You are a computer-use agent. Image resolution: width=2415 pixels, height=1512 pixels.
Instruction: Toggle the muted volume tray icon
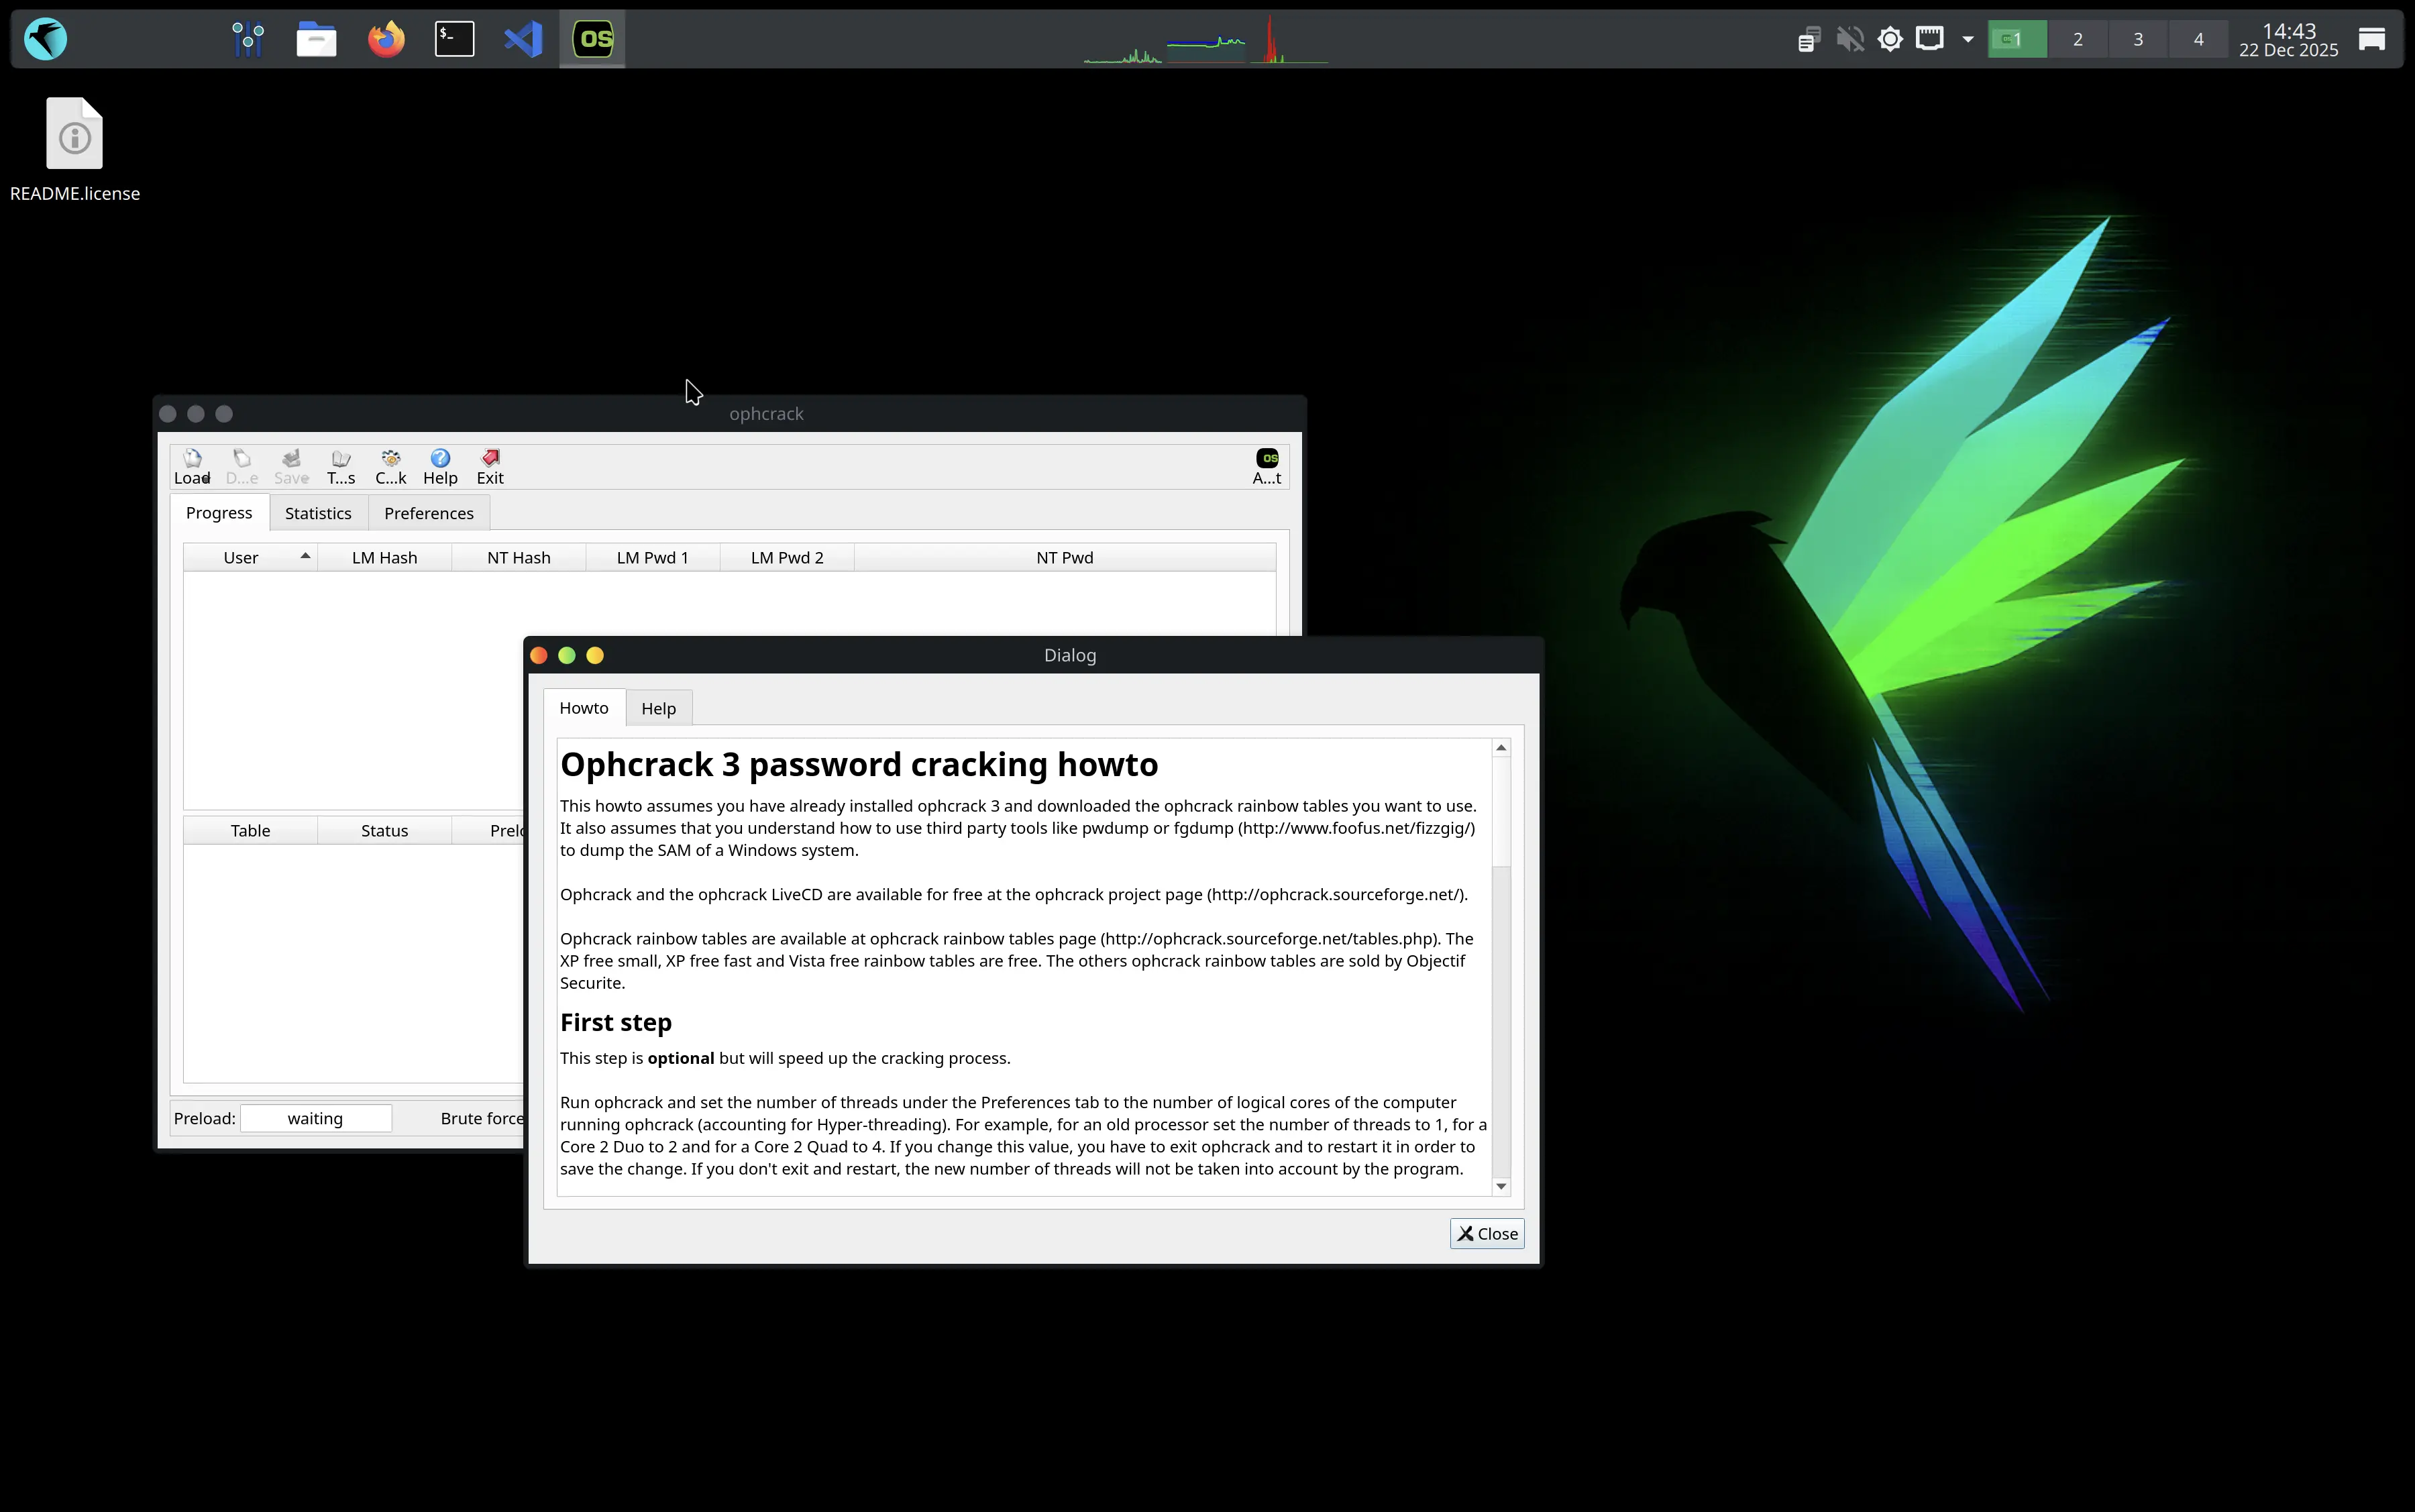(1849, 39)
